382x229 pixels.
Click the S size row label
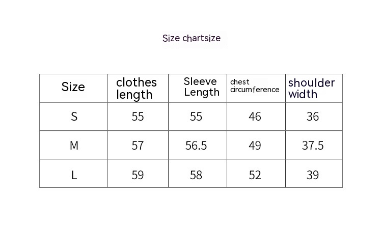tap(74, 117)
